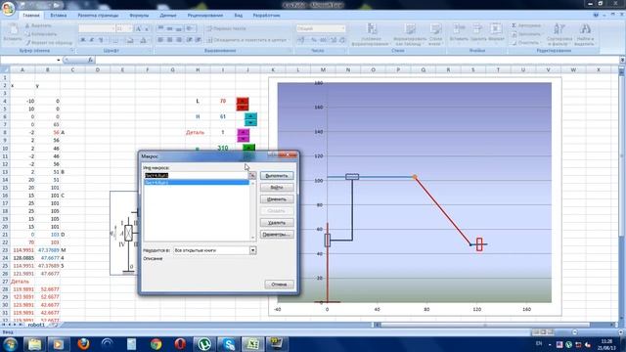Click Объединить и поместить в центре
626x352 pixels.
pyautogui.click(x=247, y=40)
